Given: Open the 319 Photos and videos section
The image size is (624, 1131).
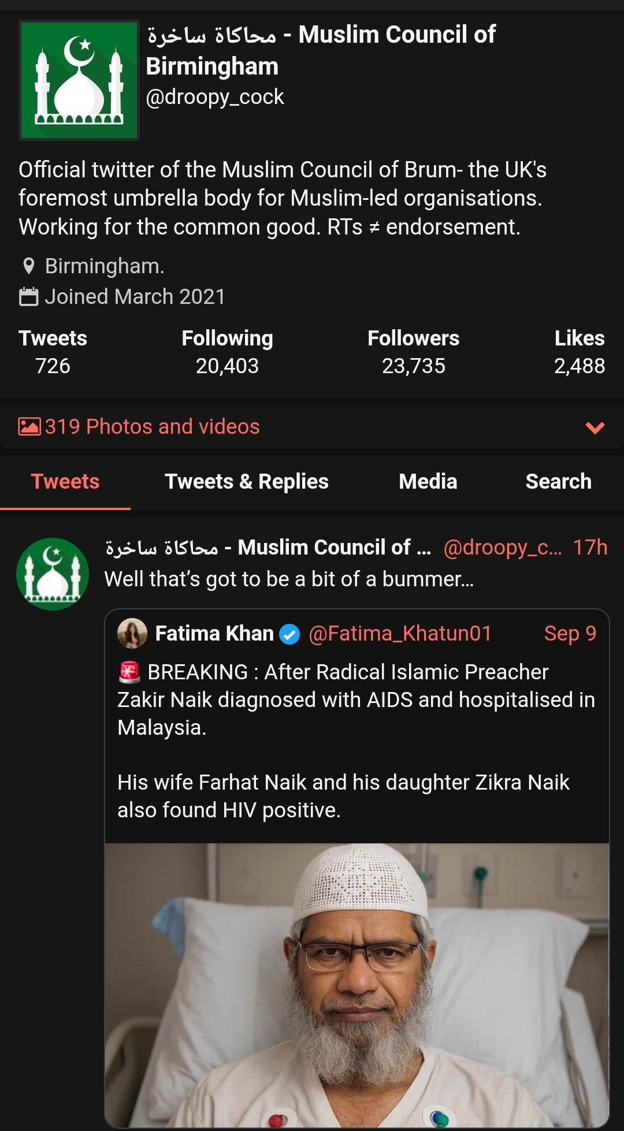Looking at the screenshot, I should tap(153, 426).
